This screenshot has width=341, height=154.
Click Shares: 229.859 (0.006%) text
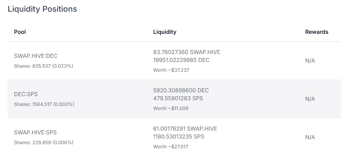(x=44, y=143)
